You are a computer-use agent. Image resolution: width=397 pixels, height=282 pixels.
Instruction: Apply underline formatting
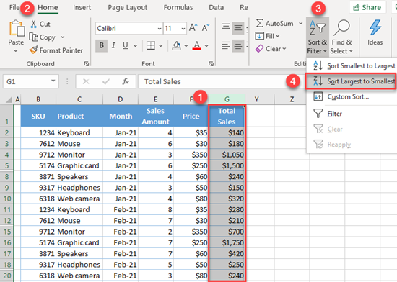(x=126, y=45)
